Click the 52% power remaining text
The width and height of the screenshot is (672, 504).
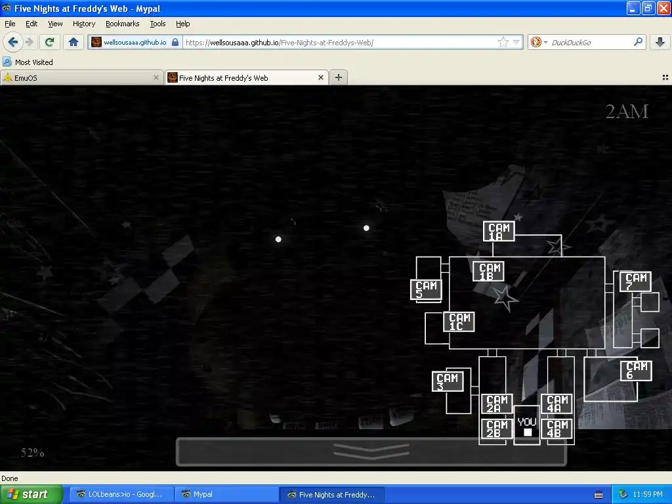point(33,453)
